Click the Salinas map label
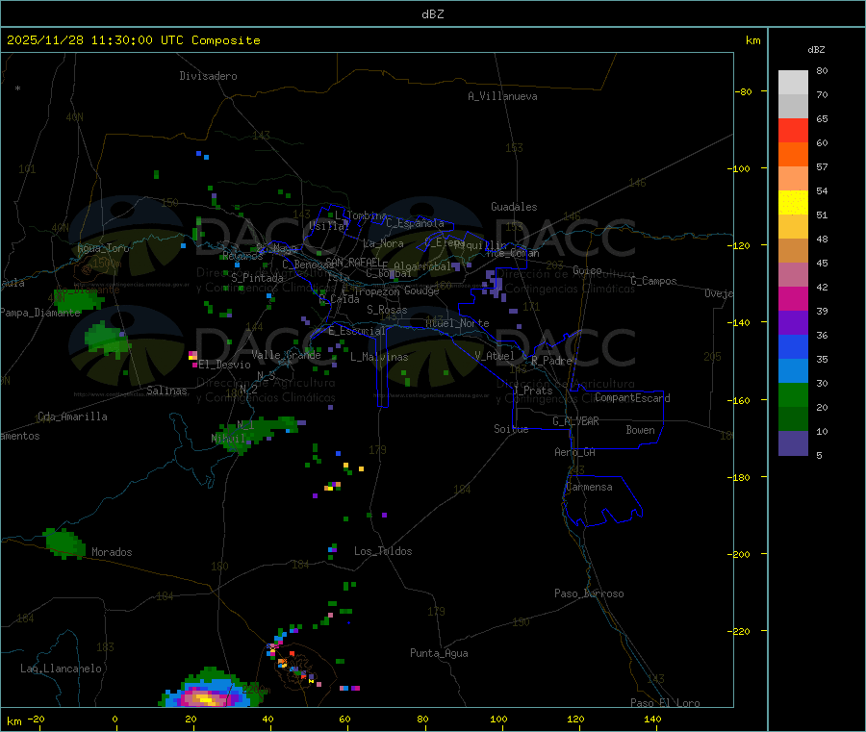 click(166, 391)
